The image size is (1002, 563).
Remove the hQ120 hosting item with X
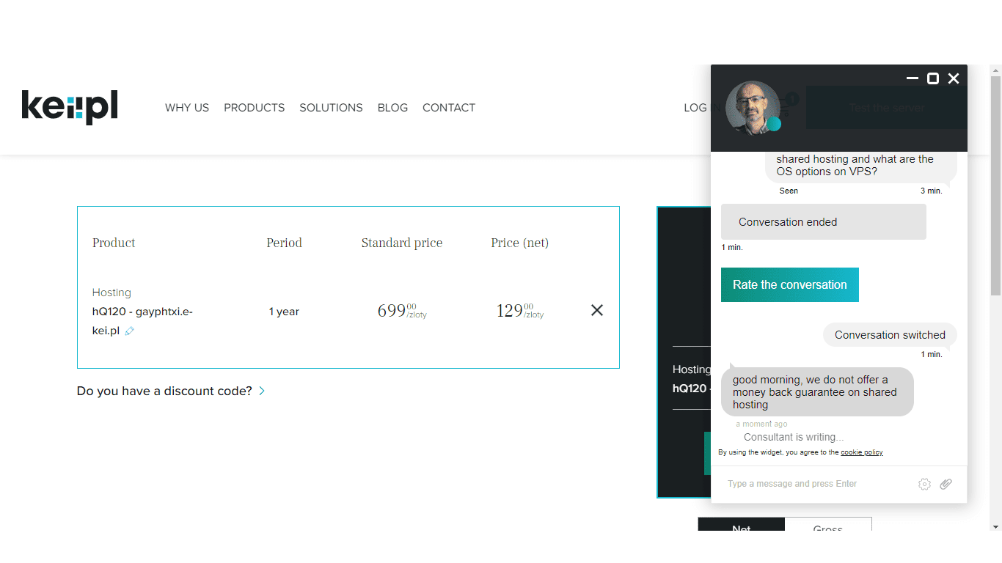pos(597,310)
